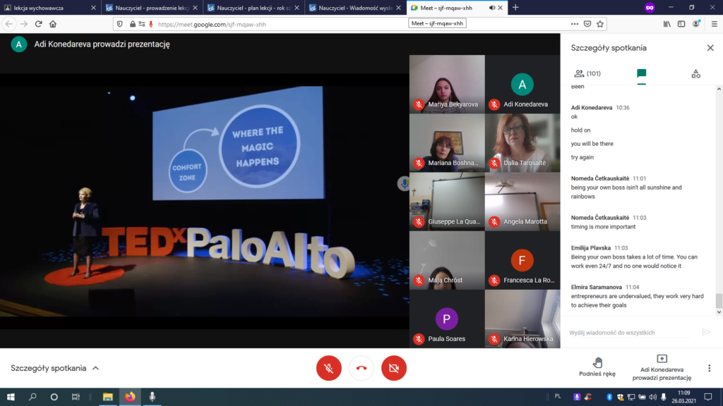This screenshot has height=406, width=723.
Task: Expand Szczegóły spotkania at bottom left
Action: [55, 368]
